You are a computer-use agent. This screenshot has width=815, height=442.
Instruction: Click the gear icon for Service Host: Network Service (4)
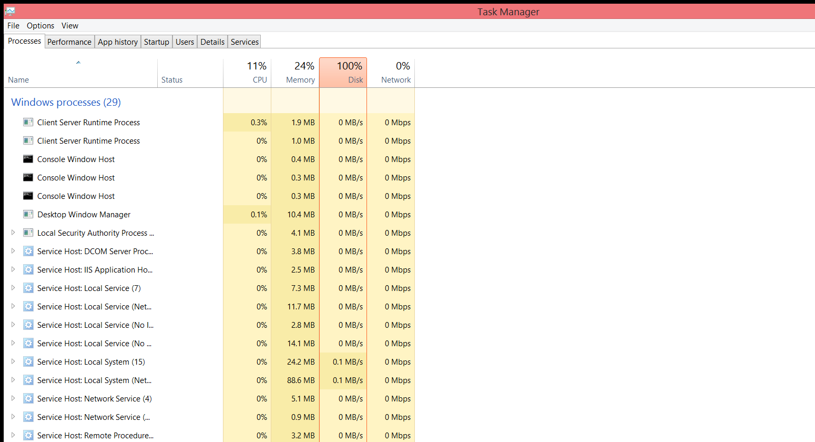pos(28,398)
